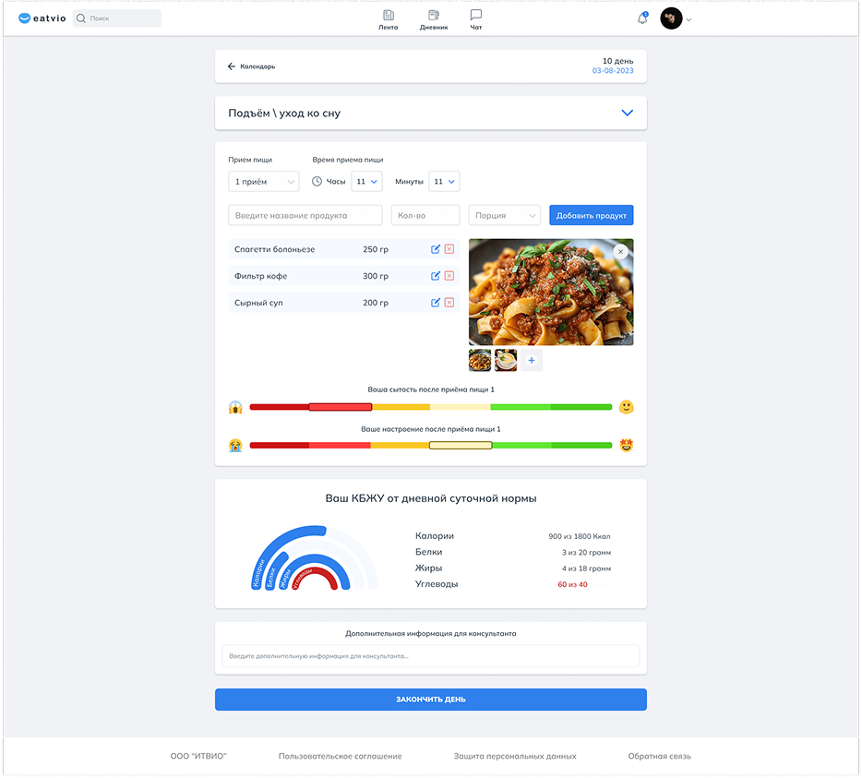Screen dimensions: 862x778
Task: Expand the Подъём \ уход ко сну section
Action: [x=627, y=113]
